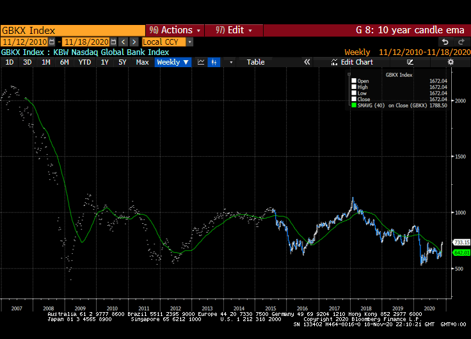This screenshot has height=339, width=471.
Task: Select the 5Y time range
Action: (122, 62)
